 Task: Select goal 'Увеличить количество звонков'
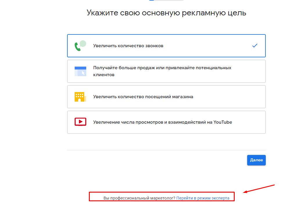click(128, 46)
